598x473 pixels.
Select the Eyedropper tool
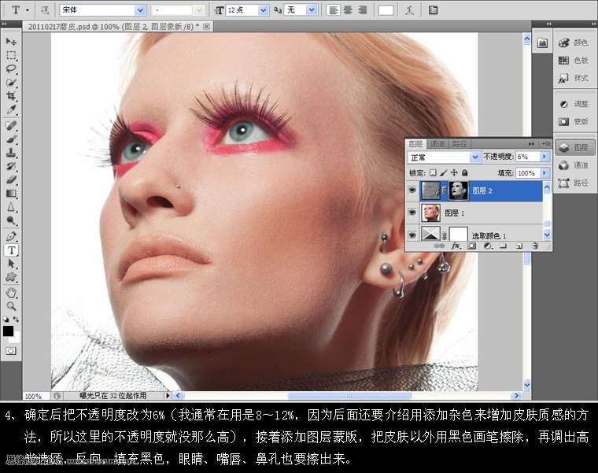[11, 110]
